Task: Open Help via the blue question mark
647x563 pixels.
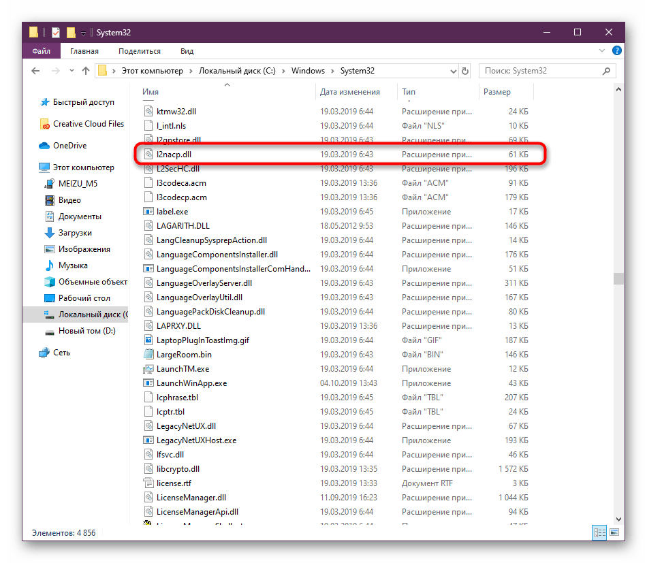Action: pyautogui.click(x=617, y=51)
